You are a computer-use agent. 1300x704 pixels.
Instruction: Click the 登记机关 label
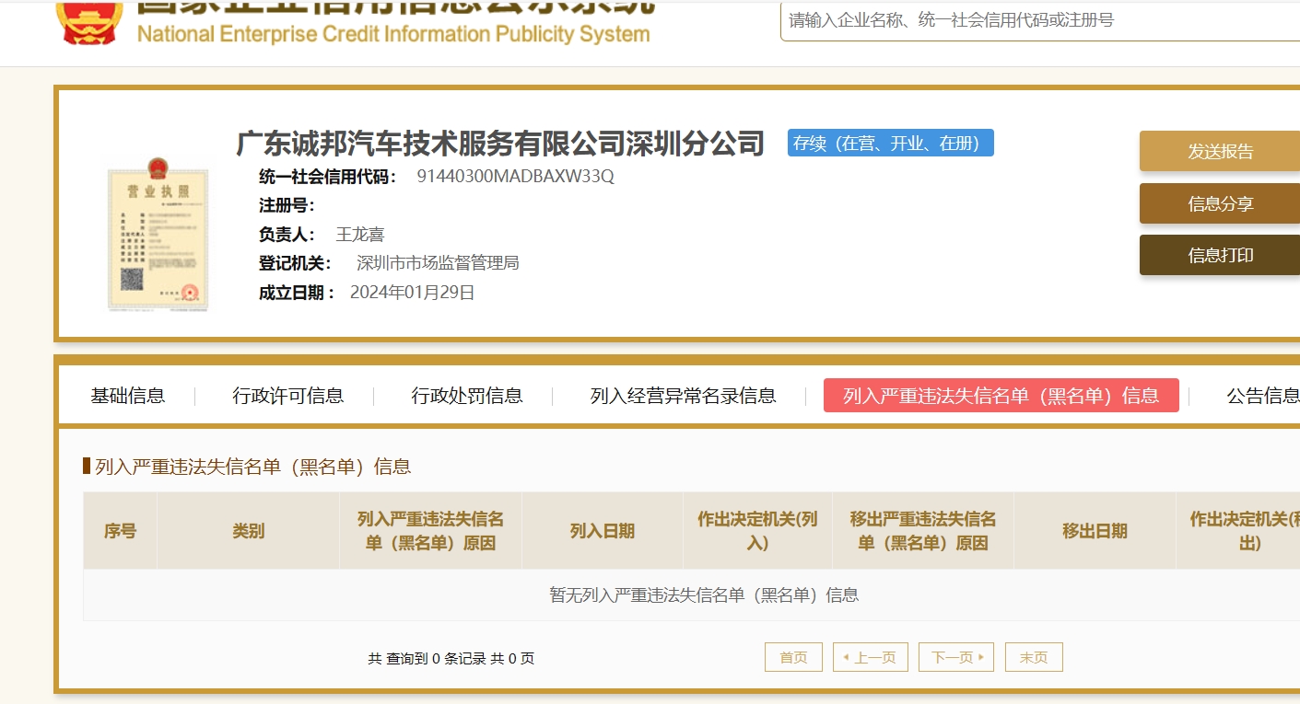(296, 263)
